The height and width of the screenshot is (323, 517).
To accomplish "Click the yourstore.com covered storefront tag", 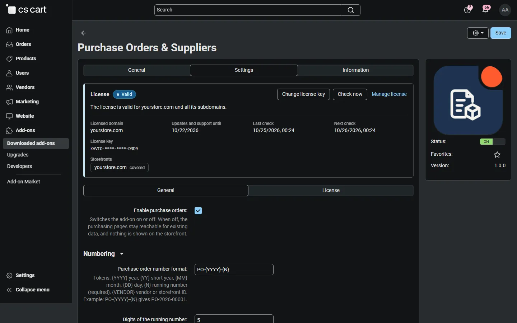I will [x=120, y=168].
